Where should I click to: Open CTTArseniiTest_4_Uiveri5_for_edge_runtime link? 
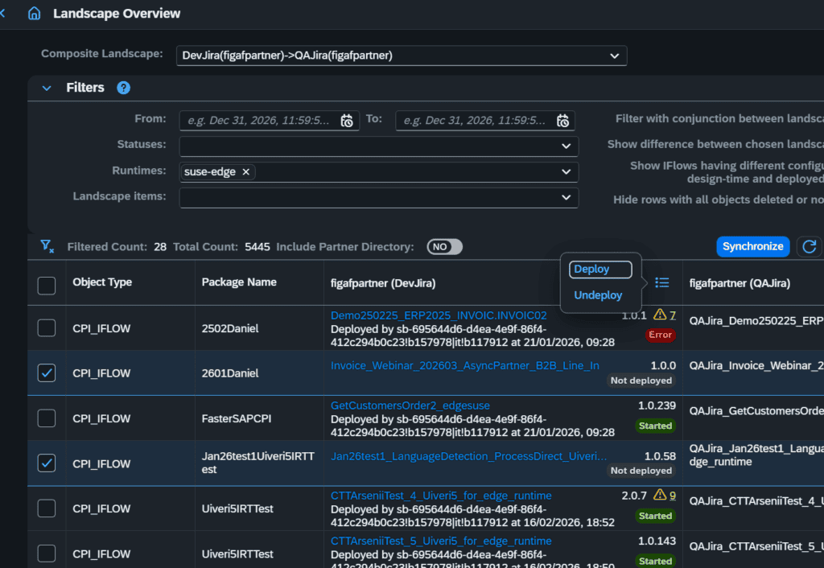(441, 496)
